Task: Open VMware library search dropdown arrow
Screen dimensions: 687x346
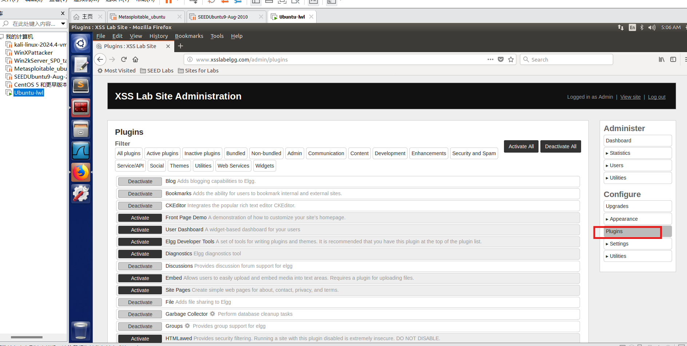Action: pos(63,24)
